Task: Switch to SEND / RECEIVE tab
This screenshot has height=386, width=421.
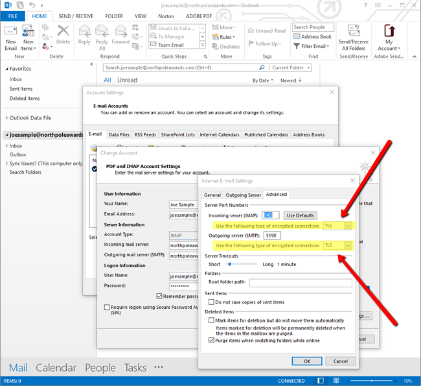Action: [76, 16]
